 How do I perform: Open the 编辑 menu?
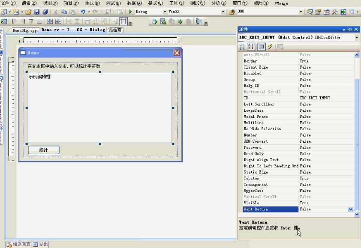click(x=29, y=3)
